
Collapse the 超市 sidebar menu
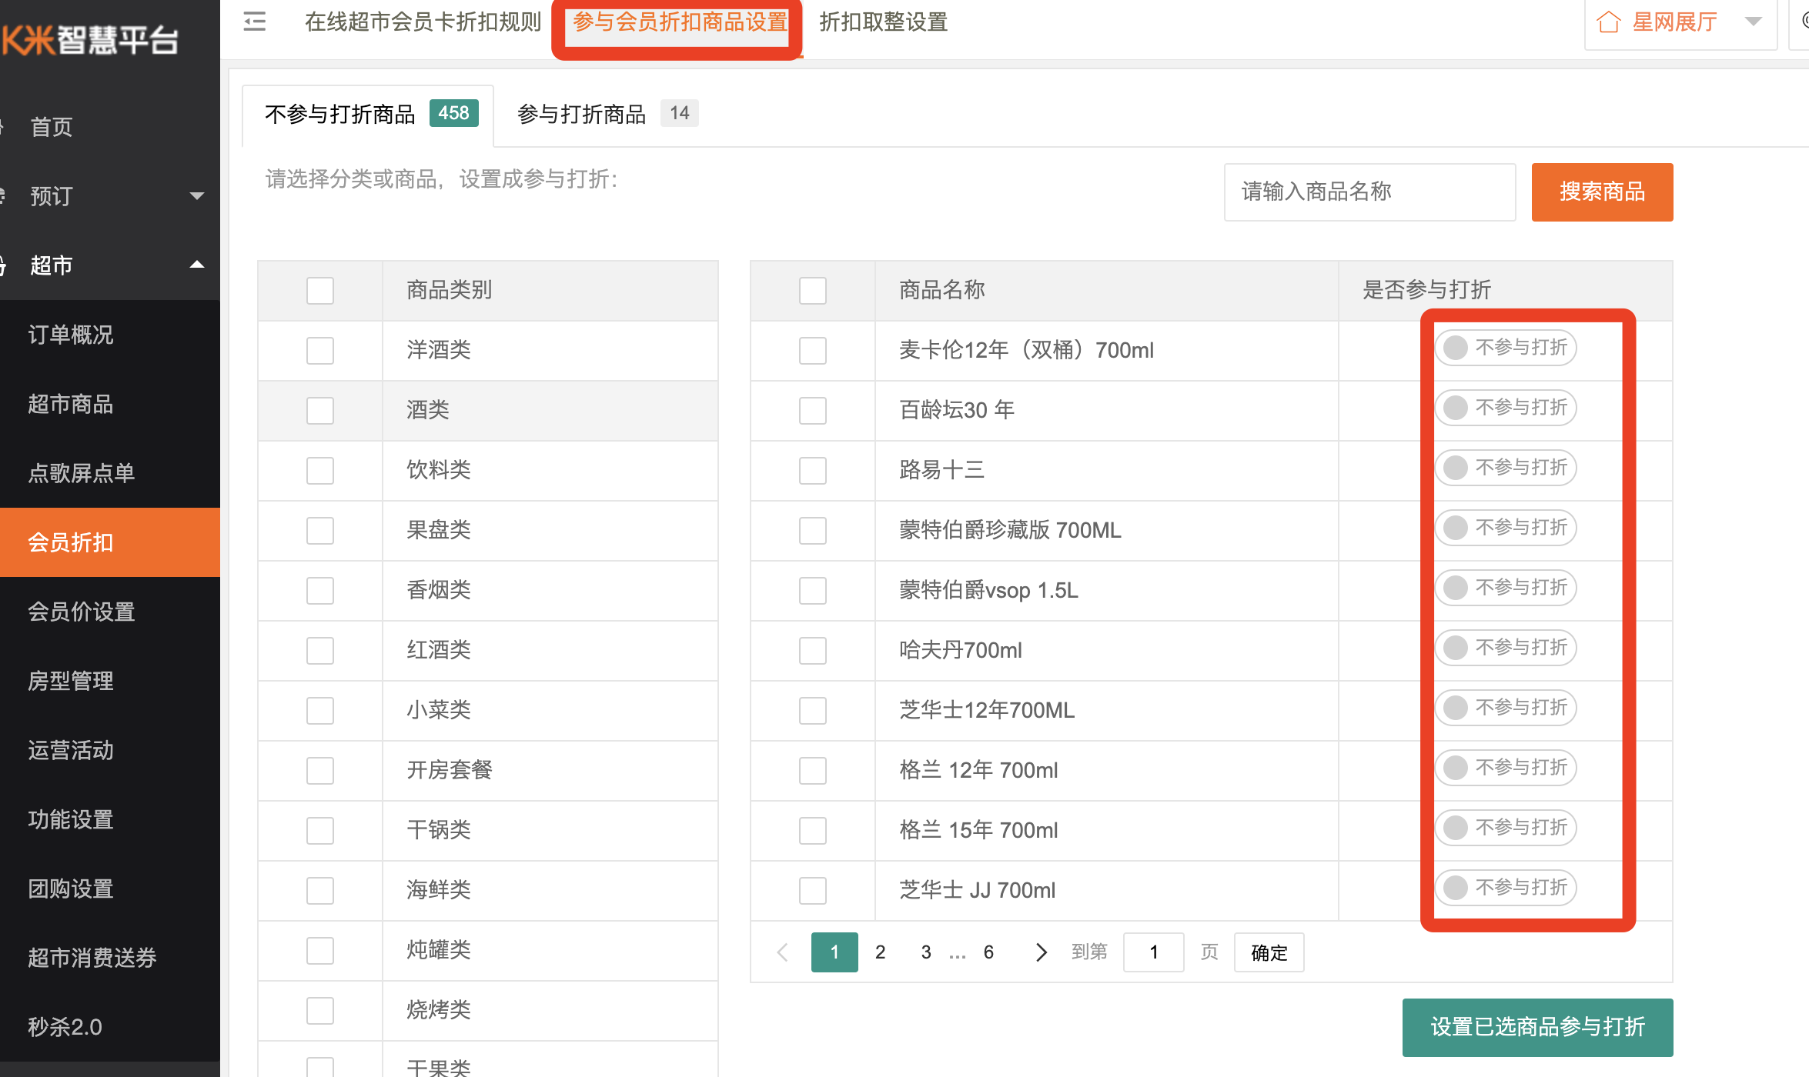[x=110, y=265]
